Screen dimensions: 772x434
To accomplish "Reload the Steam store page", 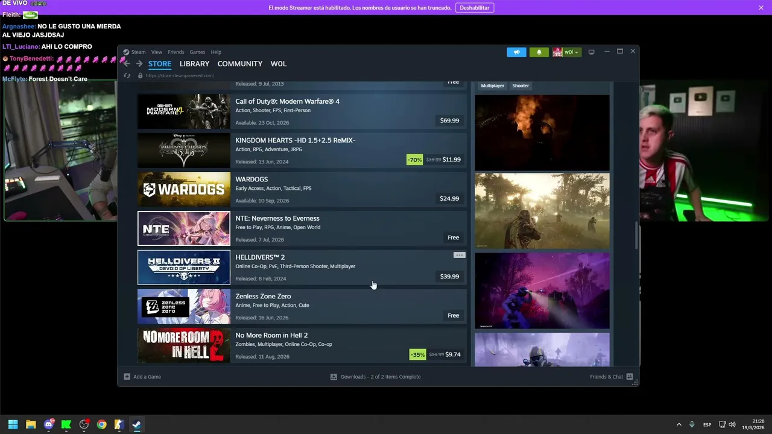I will coord(127,75).
